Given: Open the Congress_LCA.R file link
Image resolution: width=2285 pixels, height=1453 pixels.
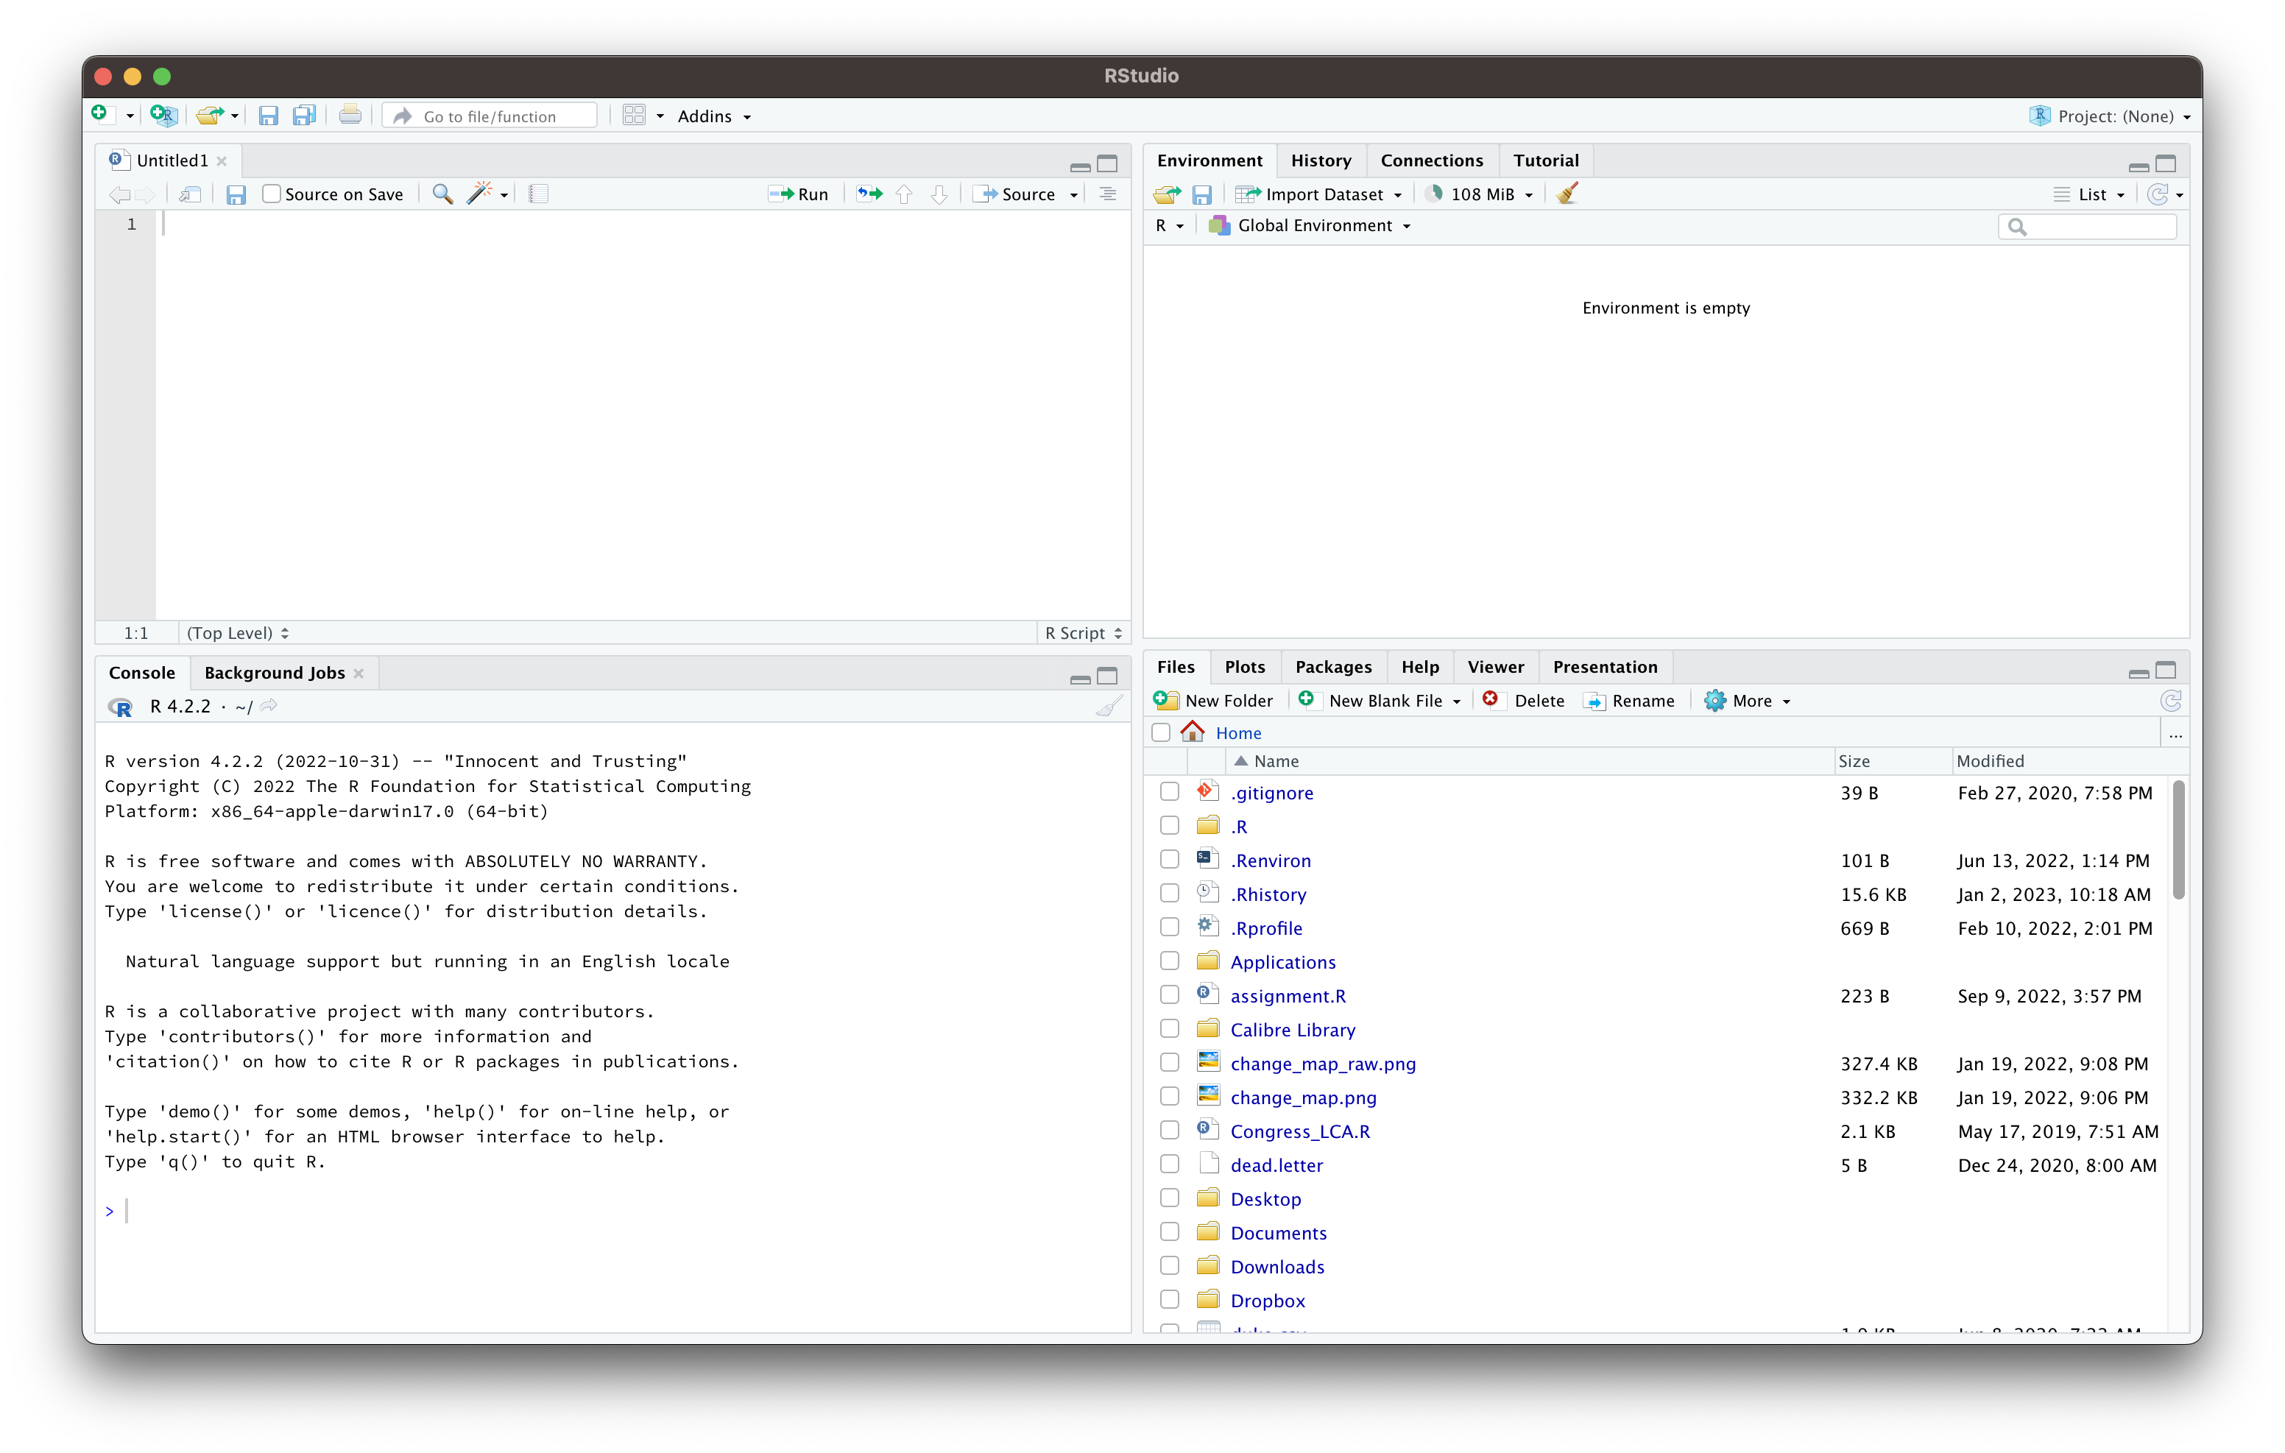Looking at the screenshot, I should 1299,1131.
